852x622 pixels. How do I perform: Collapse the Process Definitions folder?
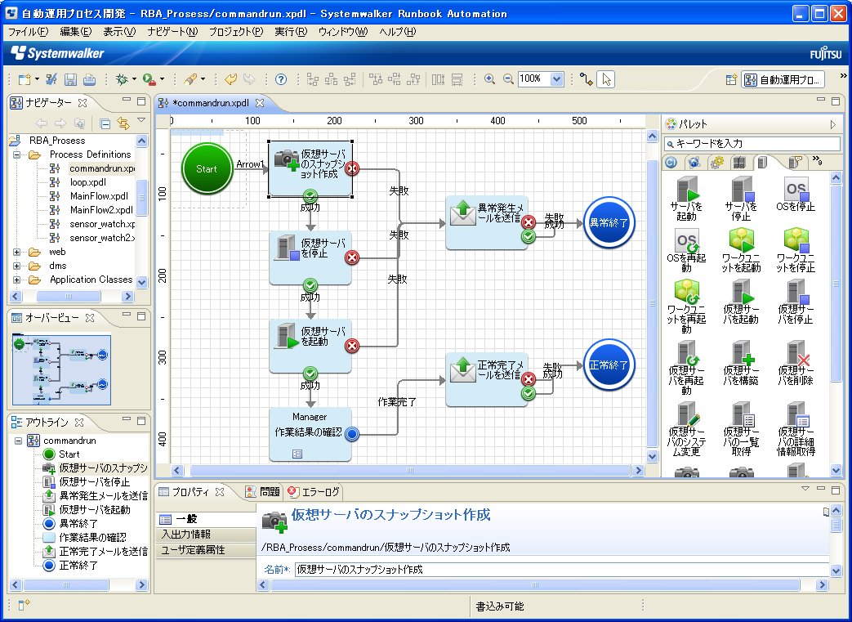tap(17, 155)
